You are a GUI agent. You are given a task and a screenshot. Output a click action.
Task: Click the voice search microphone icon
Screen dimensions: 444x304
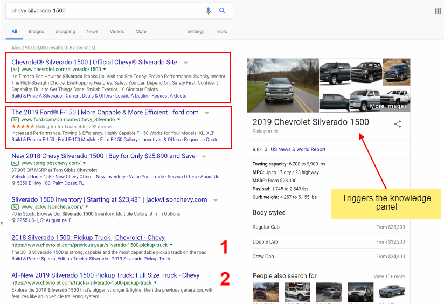coord(208,11)
